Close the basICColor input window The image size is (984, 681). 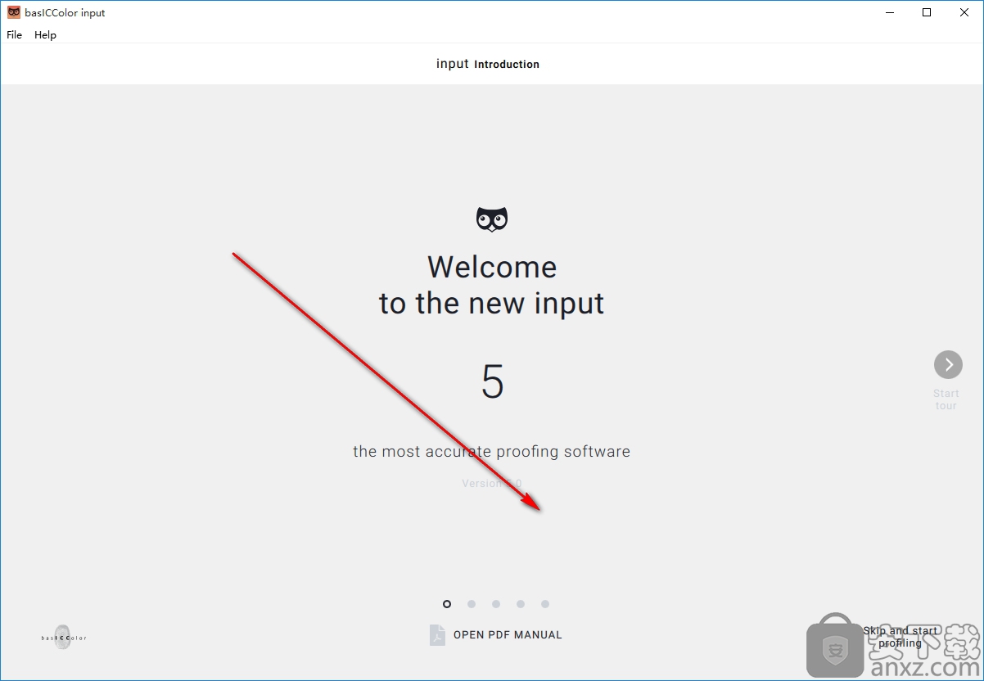click(x=964, y=12)
